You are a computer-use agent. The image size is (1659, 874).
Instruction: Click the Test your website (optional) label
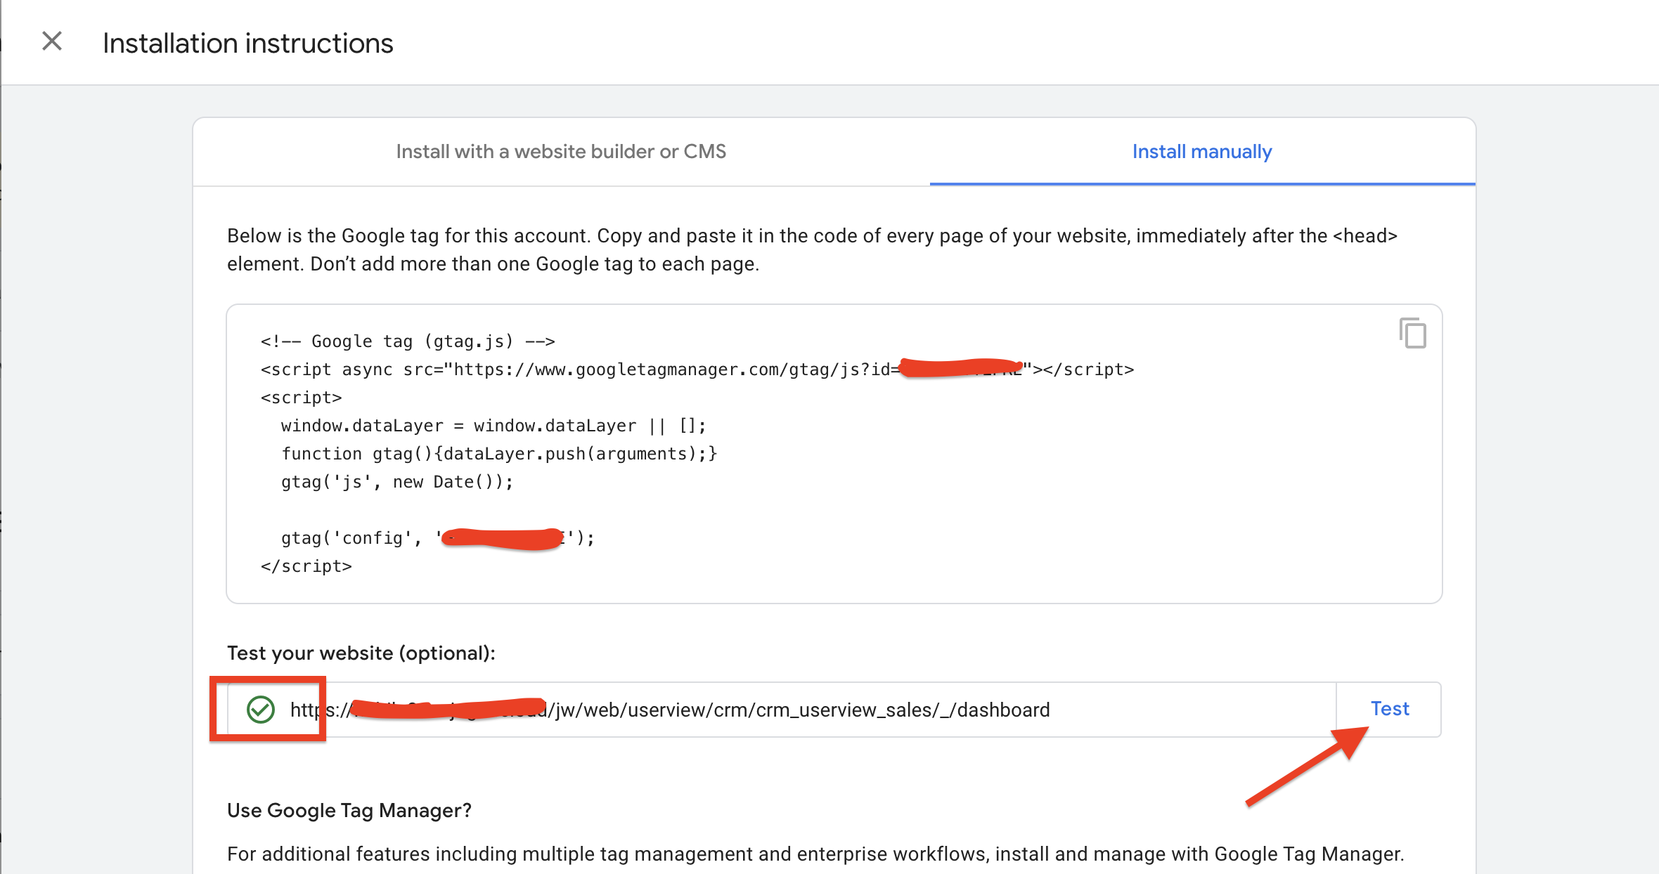point(361,653)
